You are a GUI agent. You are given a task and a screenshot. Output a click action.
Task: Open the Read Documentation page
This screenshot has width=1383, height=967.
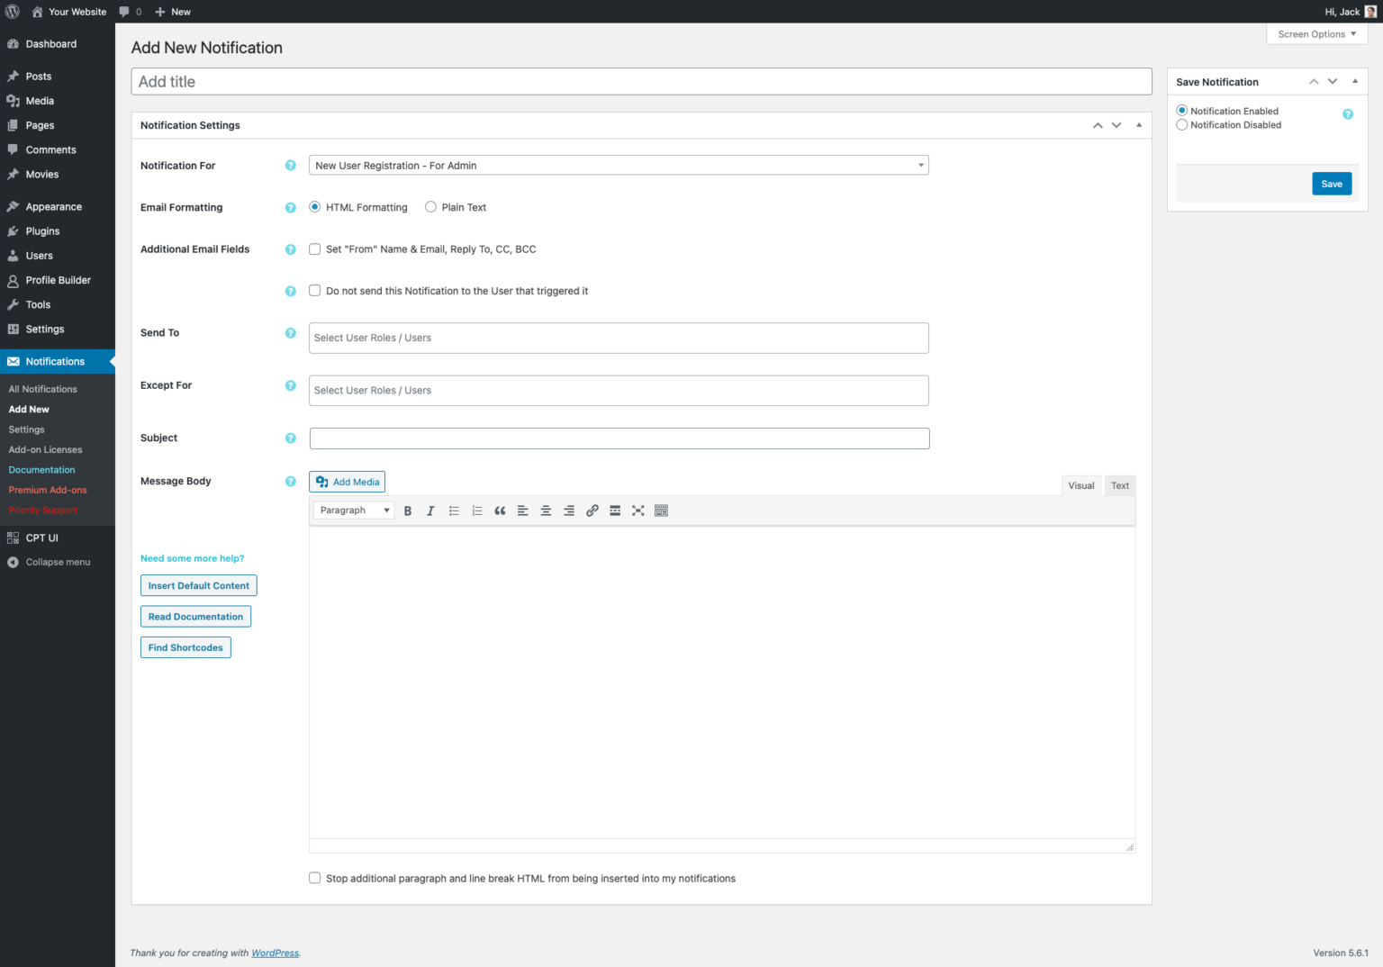point(195,616)
